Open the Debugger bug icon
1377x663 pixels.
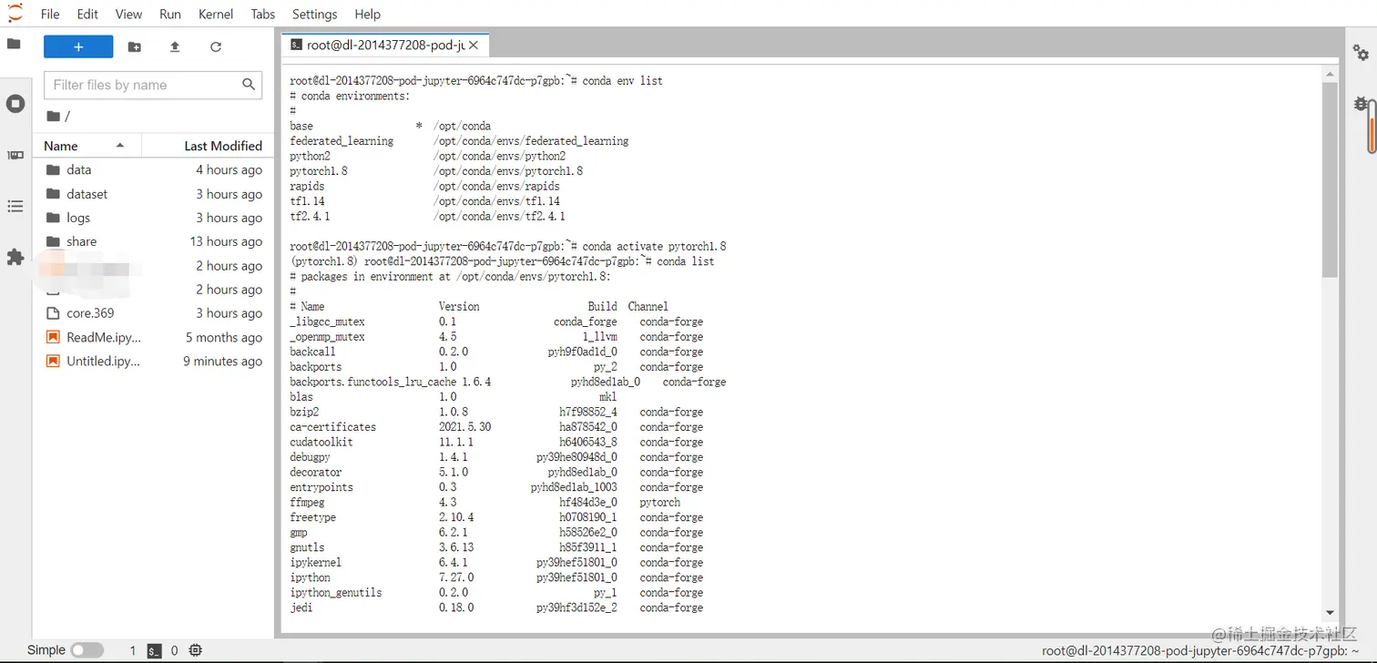pyautogui.click(x=1361, y=105)
